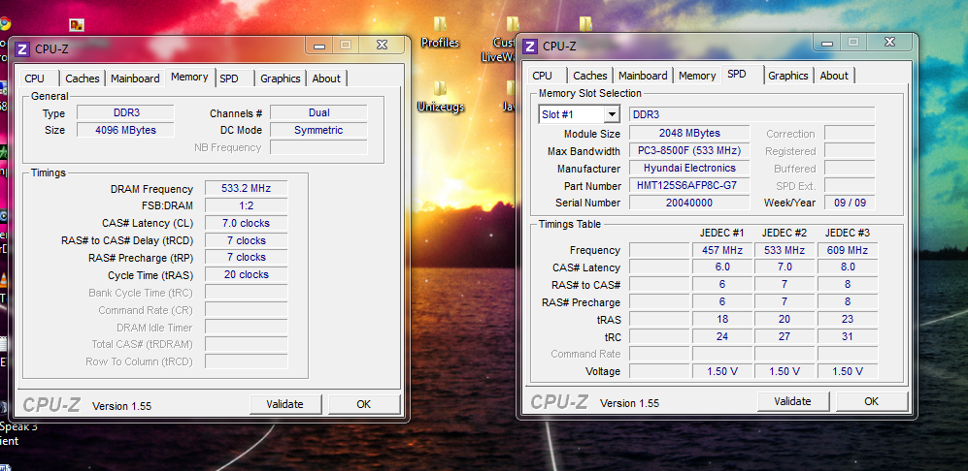Open the Slot #1 dropdown arrow
This screenshot has width=968, height=471.
coord(612,114)
